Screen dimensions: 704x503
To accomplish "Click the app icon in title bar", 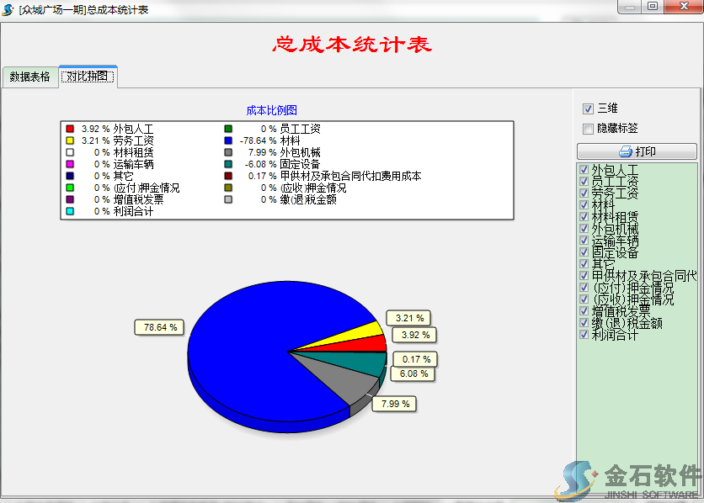I will [x=8, y=8].
